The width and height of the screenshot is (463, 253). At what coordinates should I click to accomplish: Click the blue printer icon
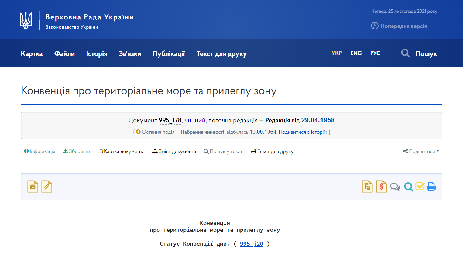point(431,186)
